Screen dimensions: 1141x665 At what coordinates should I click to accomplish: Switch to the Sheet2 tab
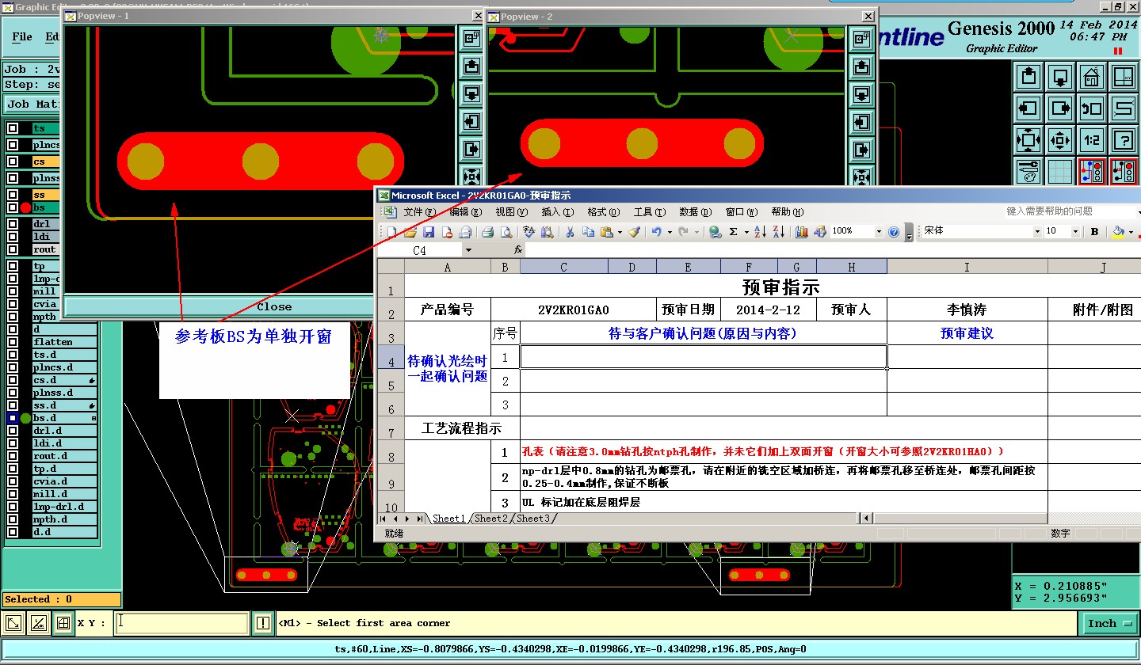490,519
